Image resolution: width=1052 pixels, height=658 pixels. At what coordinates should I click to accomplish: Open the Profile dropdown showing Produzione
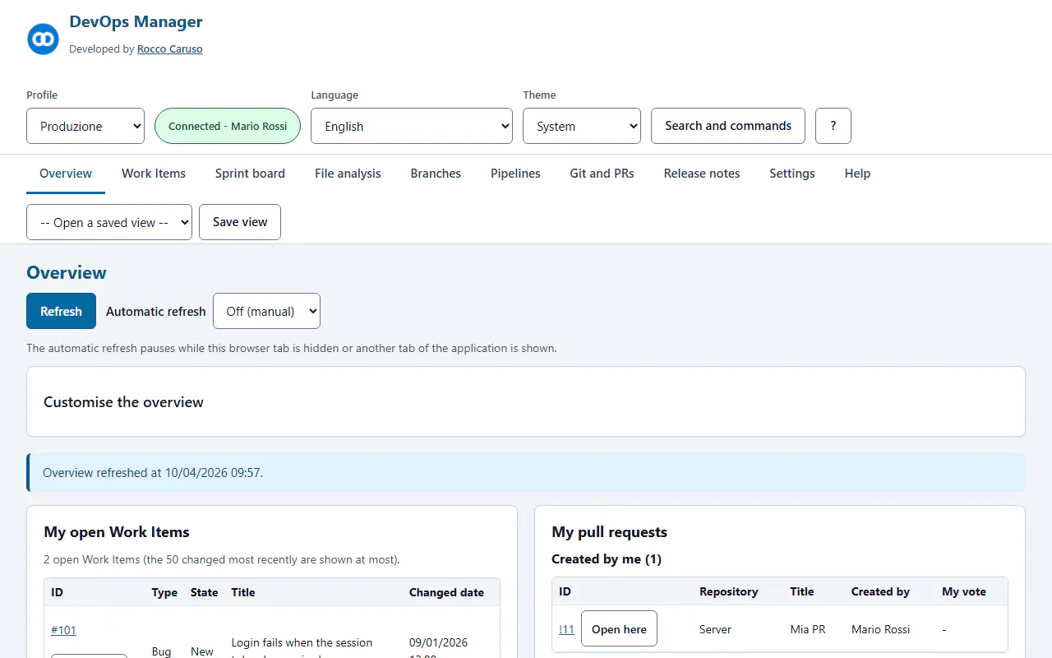(85, 126)
